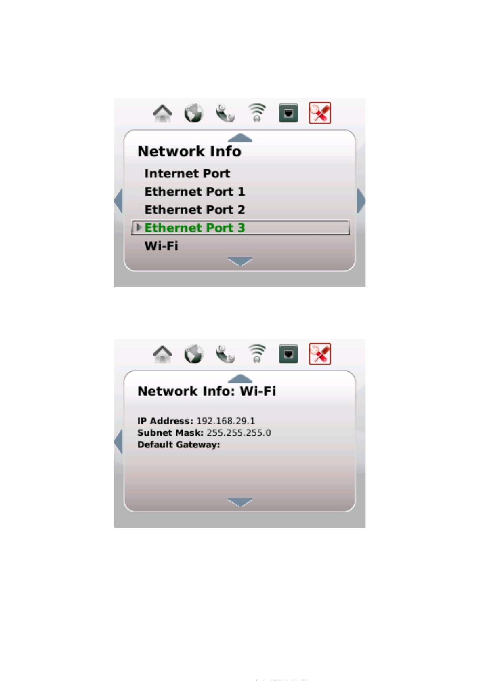Click the up arrow above Network Info heading
Screen dimensions: 481x681
tap(240, 138)
